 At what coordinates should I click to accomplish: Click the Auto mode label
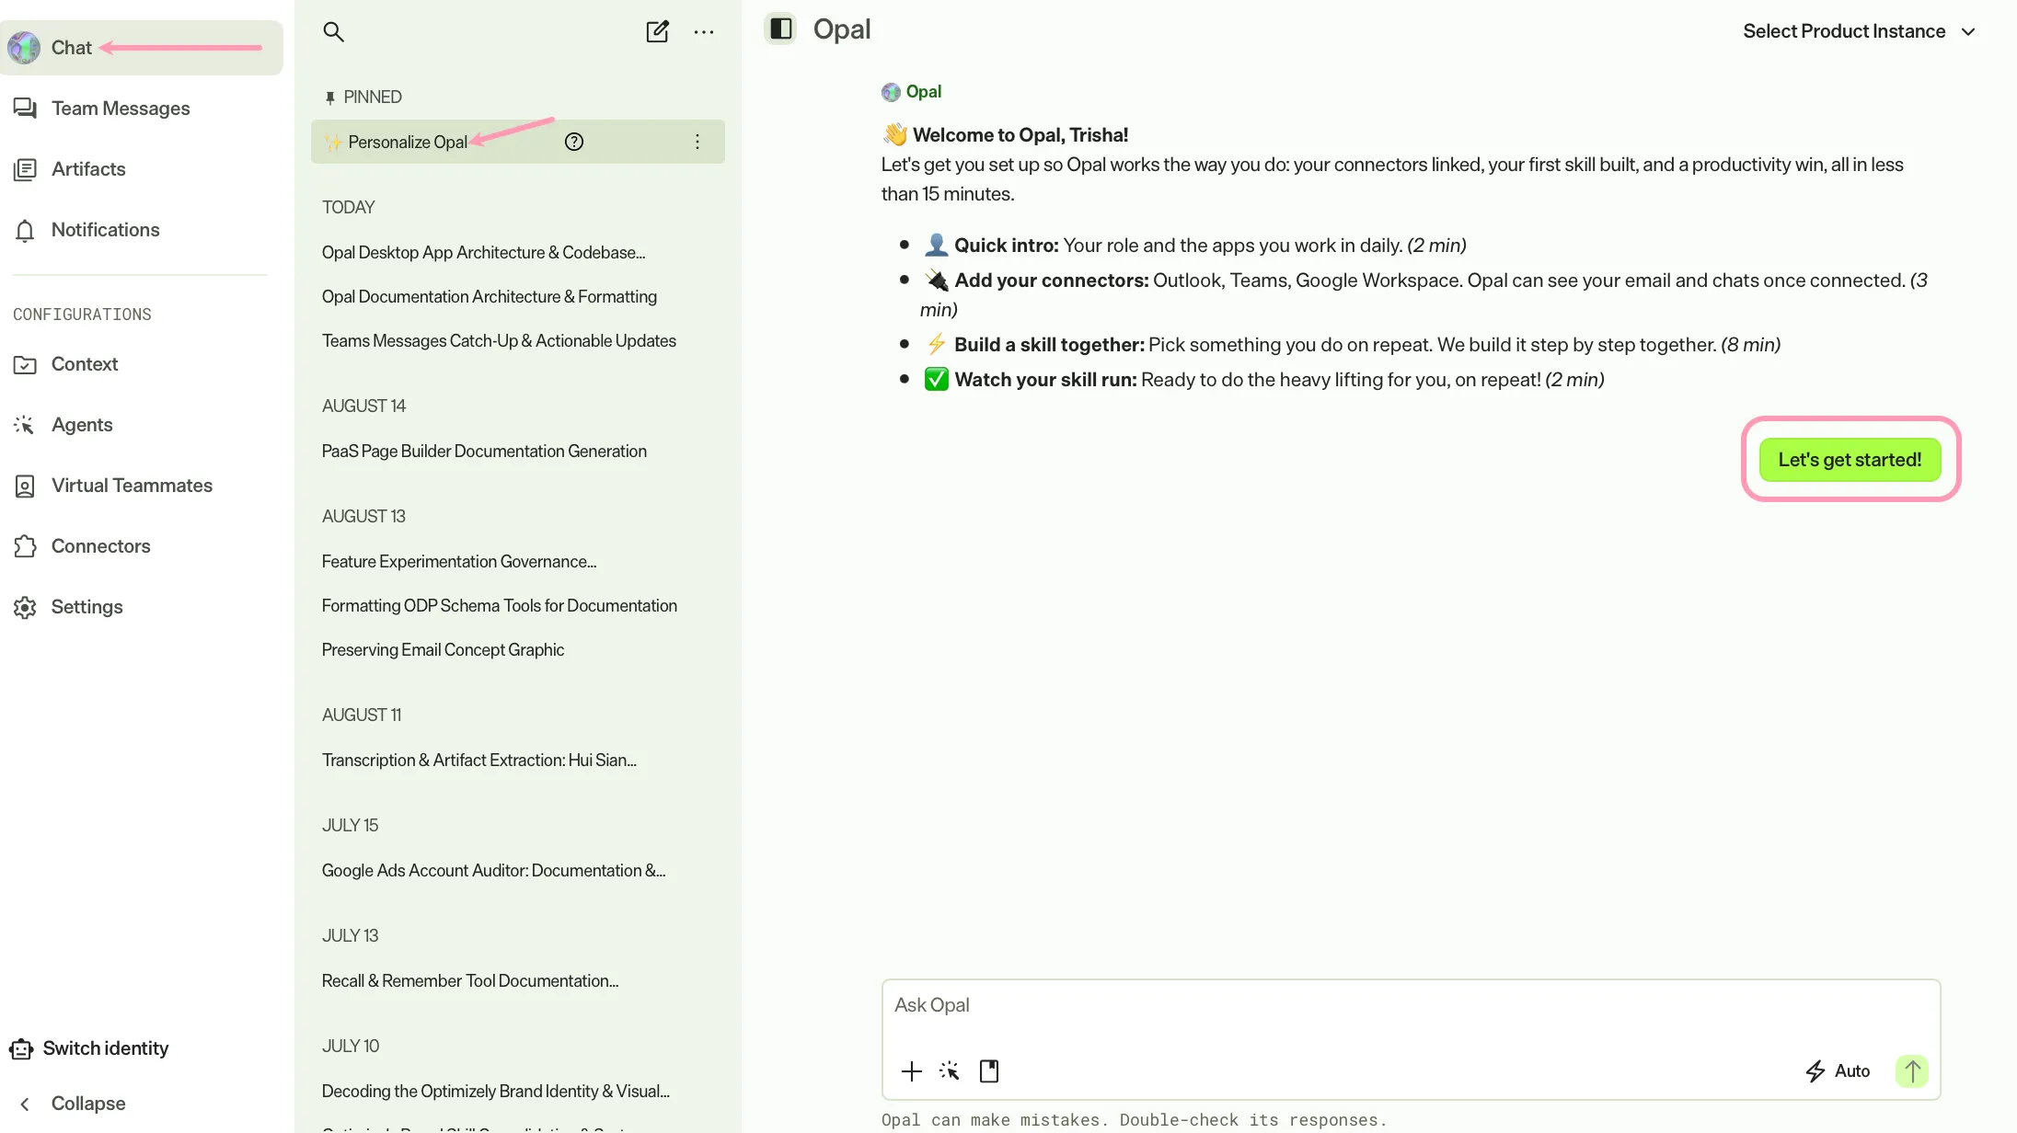(1852, 1071)
